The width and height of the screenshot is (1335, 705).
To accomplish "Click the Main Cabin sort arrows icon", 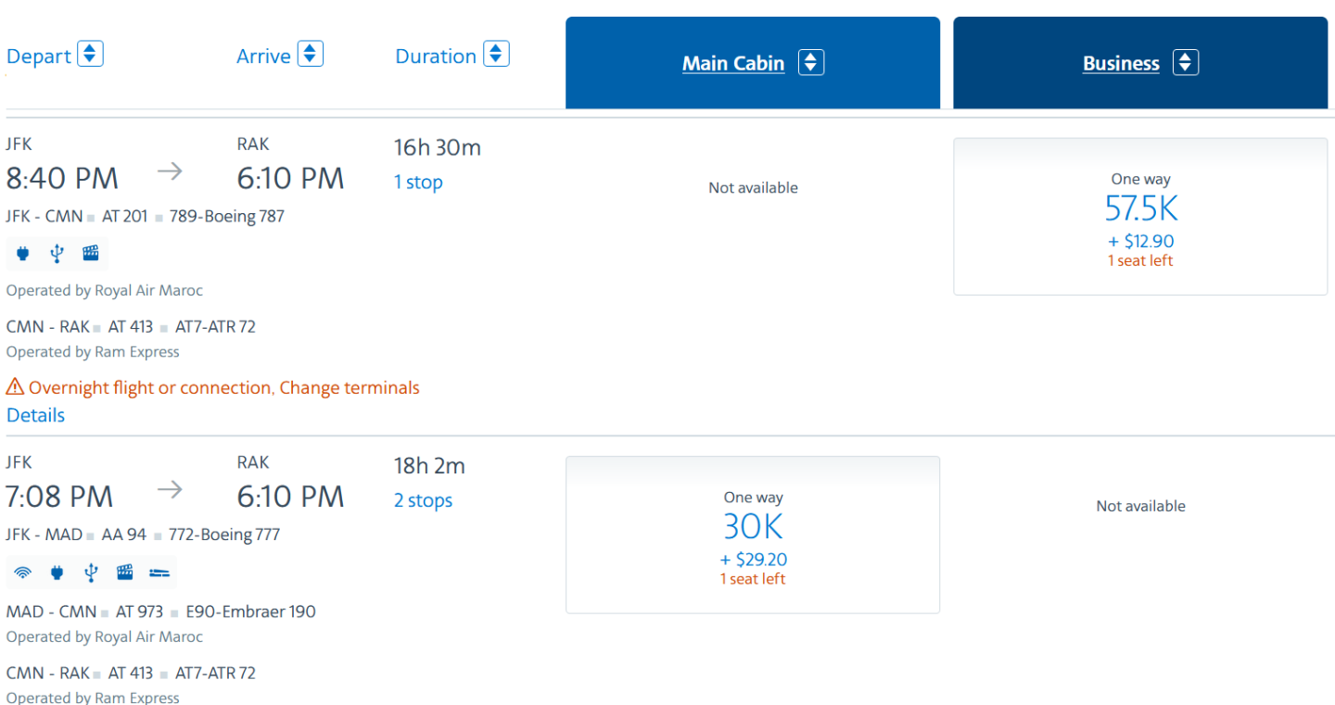I will (x=811, y=63).
